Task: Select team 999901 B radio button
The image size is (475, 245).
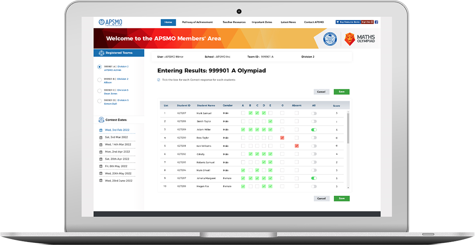Action: (x=100, y=79)
